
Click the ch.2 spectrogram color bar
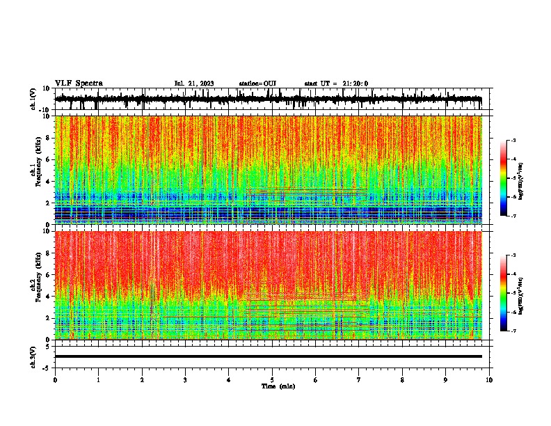[x=503, y=293]
